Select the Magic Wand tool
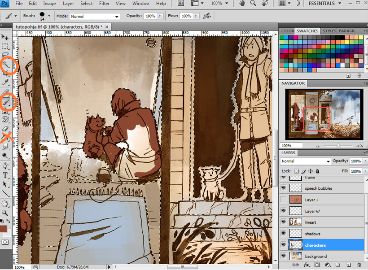The height and width of the screenshot is (270, 368). tap(5, 65)
